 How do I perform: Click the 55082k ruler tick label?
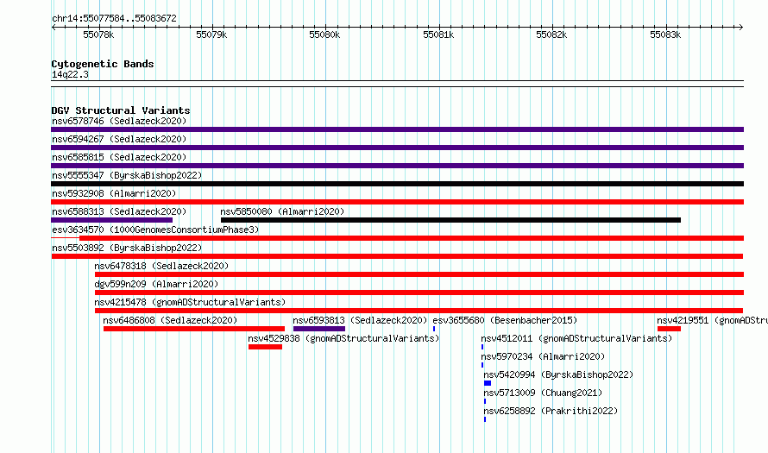551,35
